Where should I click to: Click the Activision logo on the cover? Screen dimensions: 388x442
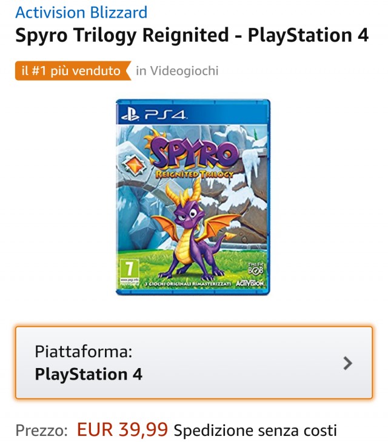(x=250, y=283)
